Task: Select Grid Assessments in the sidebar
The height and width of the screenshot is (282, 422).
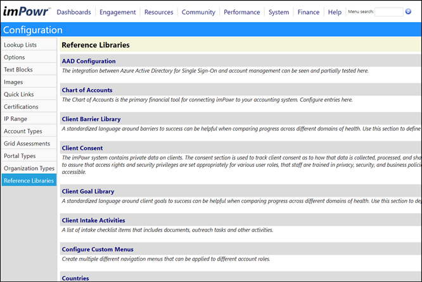Action: click(29, 144)
